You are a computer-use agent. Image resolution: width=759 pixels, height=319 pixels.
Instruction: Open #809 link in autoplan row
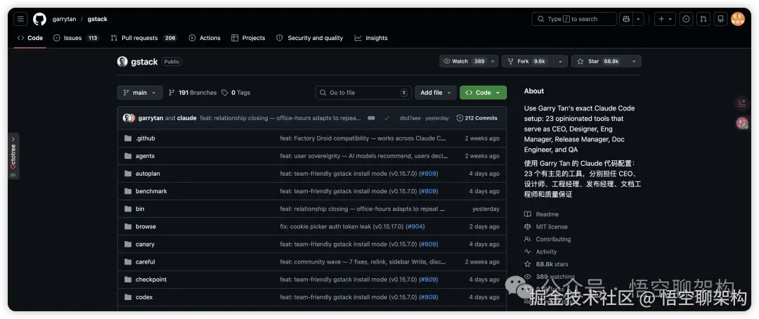pyautogui.click(x=429, y=174)
